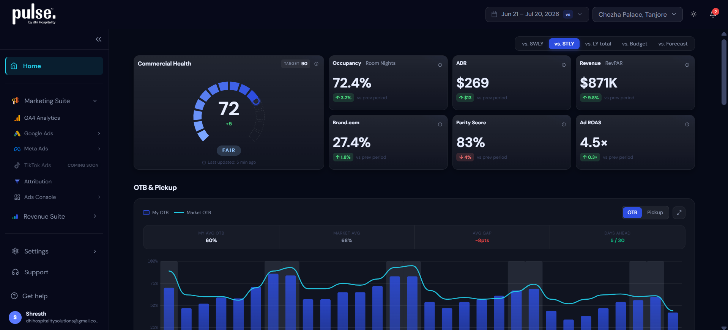
Task: Expand the Meta Ads submenu arrow
Action: 99,149
